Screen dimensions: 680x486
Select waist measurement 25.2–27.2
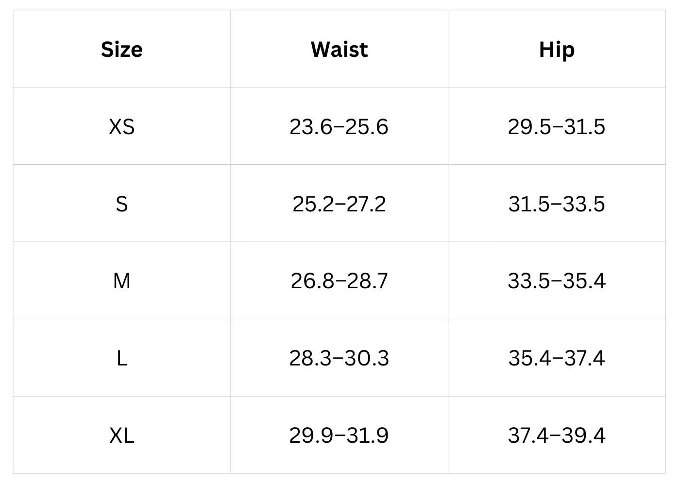click(x=339, y=204)
